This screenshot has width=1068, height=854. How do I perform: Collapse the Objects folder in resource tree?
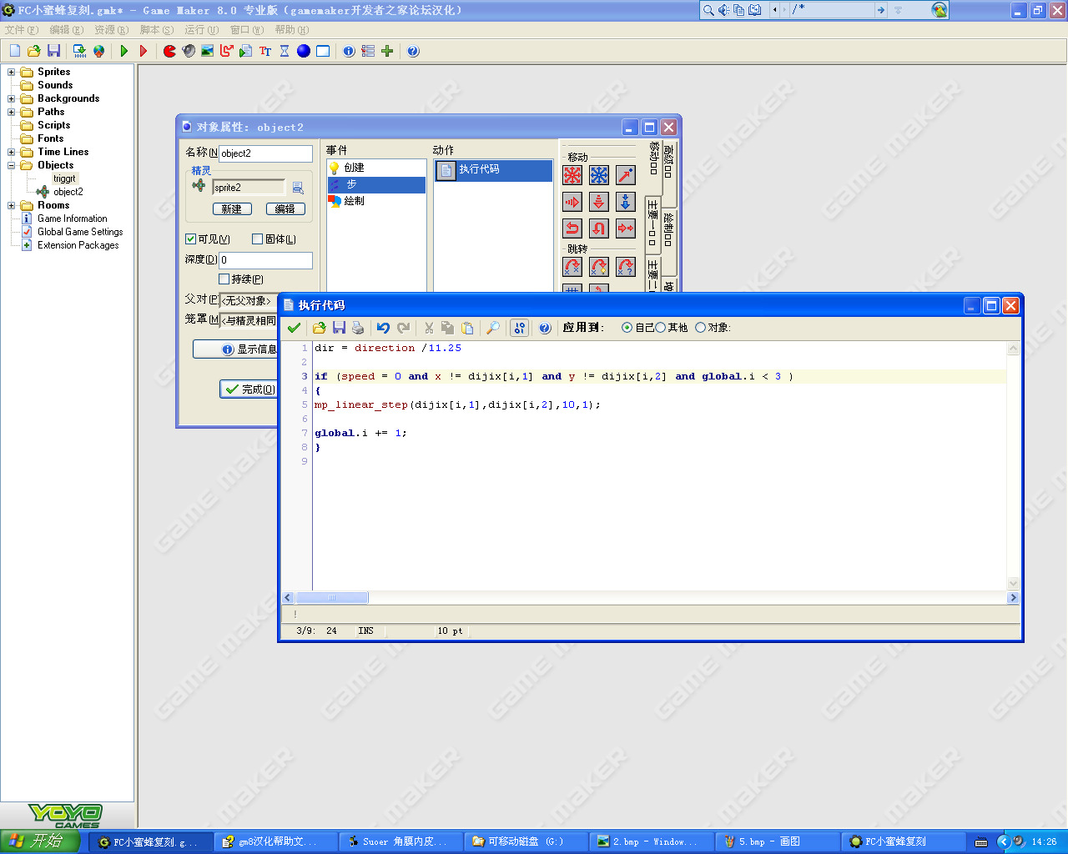12,165
